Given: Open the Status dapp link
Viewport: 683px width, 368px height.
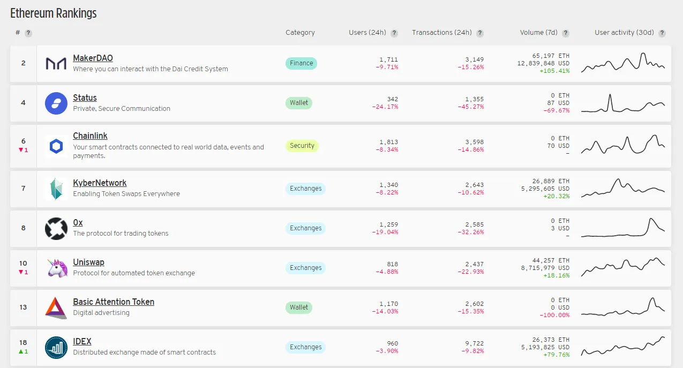Looking at the screenshot, I should [85, 98].
